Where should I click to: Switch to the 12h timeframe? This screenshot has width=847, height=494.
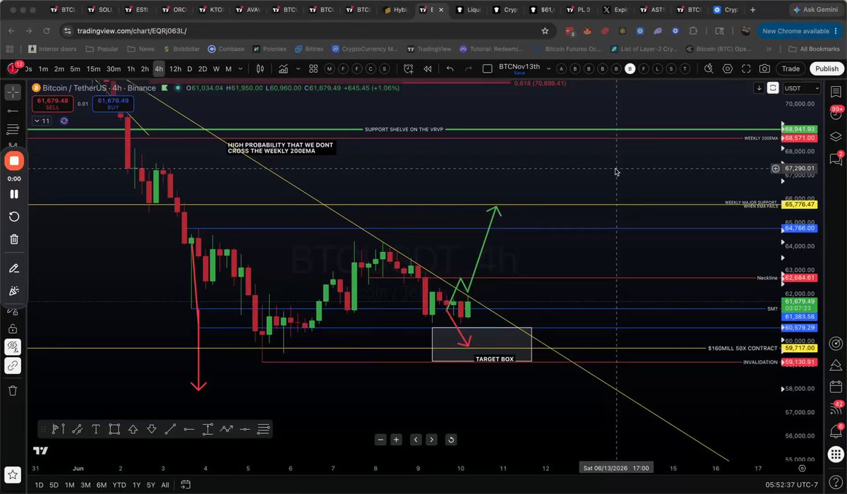[x=175, y=68]
